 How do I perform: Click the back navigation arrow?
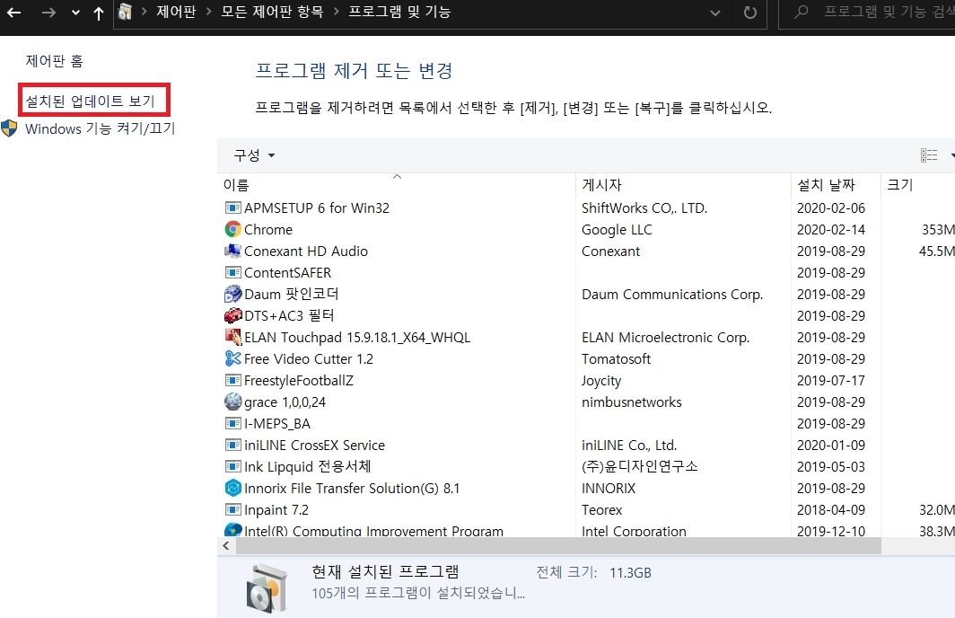[x=13, y=13]
